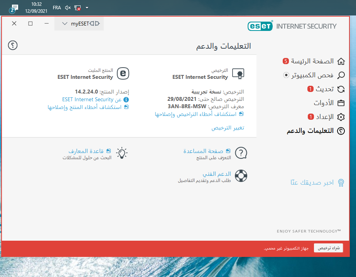The width and height of the screenshot is (356, 277).
Task: Click the البحث عن حلول للمشكلات description text
Action: pyautogui.click(x=87, y=158)
